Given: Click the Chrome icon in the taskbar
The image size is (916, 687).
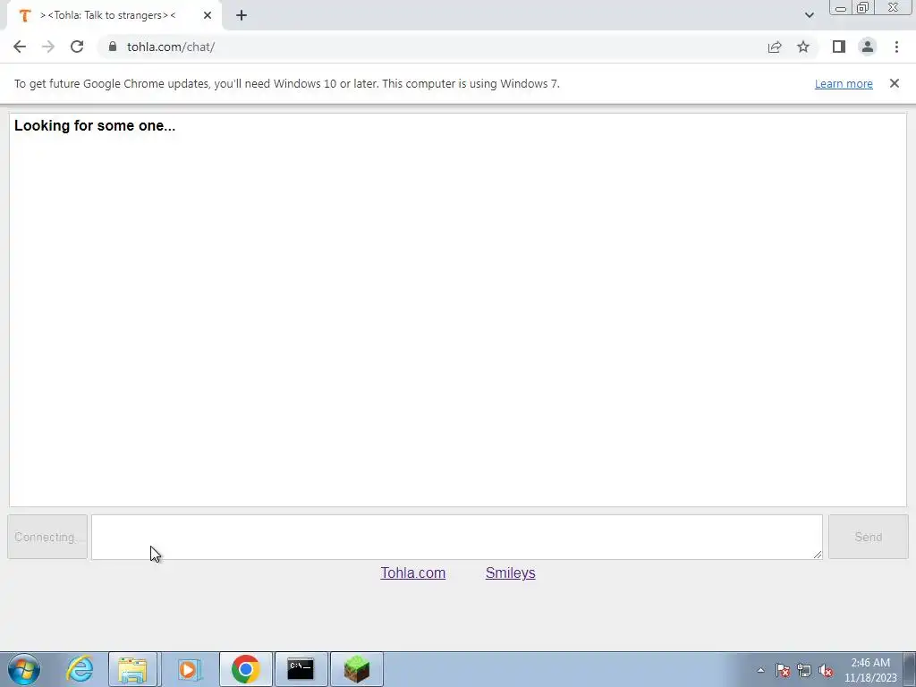Looking at the screenshot, I should pos(245,669).
